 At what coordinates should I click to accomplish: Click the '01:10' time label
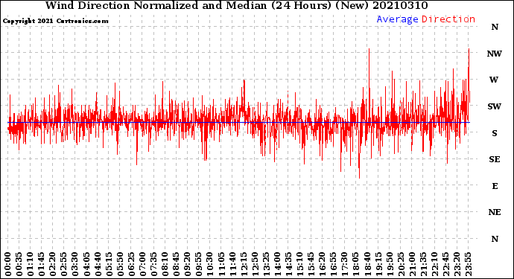[30, 264]
